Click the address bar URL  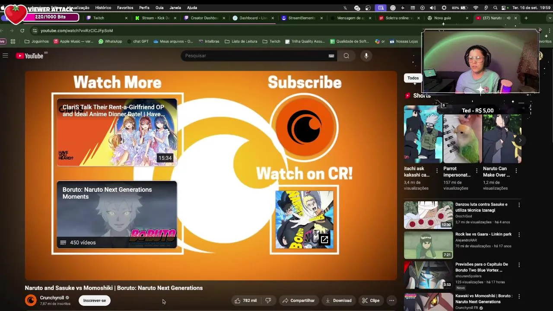[x=77, y=31]
